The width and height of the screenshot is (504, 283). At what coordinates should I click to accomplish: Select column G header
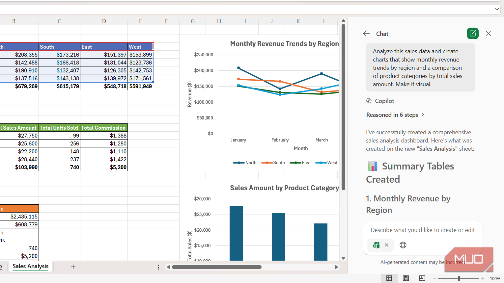pyautogui.click(x=192, y=21)
